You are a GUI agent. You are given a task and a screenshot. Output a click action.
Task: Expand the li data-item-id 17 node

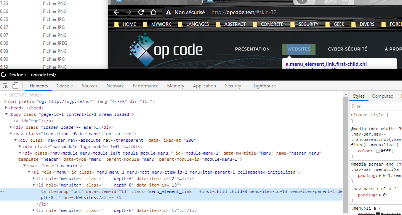tap(34, 210)
